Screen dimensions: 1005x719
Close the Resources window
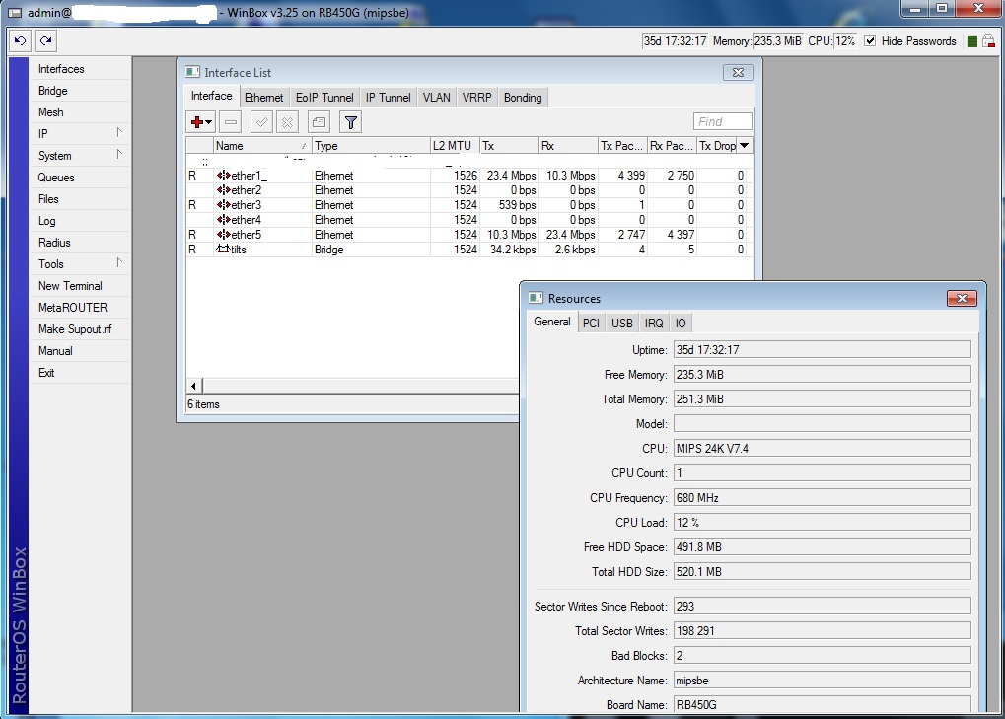(x=962, y=298)
